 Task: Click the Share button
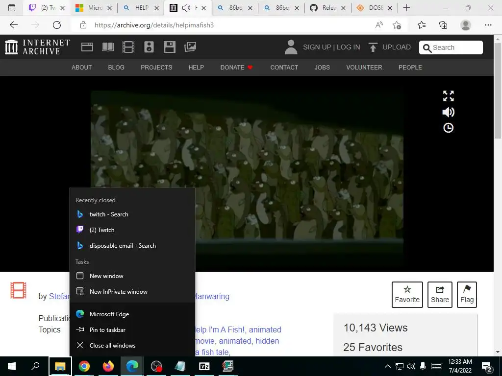coord(440,294)
